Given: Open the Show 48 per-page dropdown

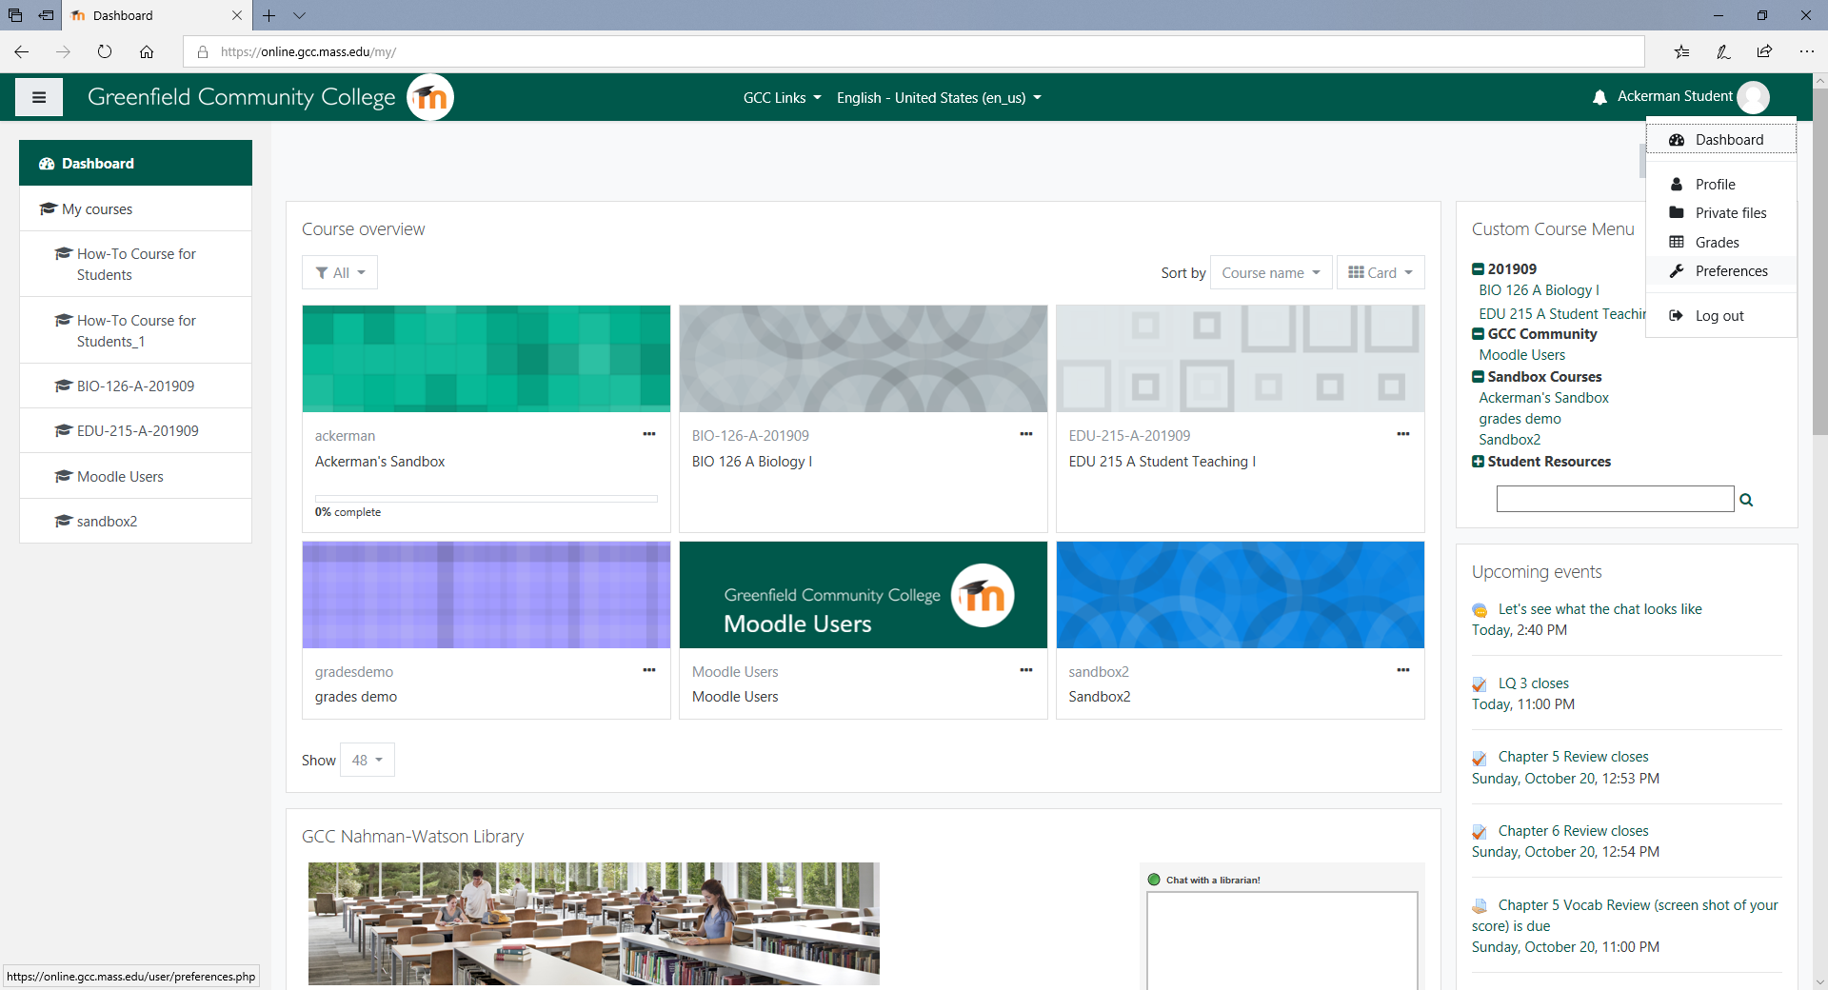Looking at the screenshot, I should pyautogui.click(x=367, y=760).
